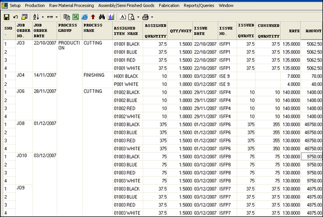Screen dimensions: 323x217
Task: Click the date cell 01/12/2007 under JOB ORDER DATE
Action: coord(45,136)
